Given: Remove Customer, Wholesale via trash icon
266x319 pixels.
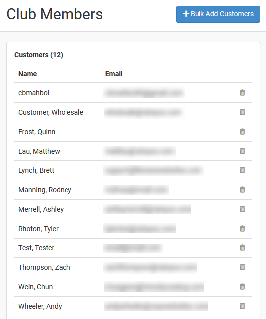Looking at the screenshot, I should (x=242, y=112).
